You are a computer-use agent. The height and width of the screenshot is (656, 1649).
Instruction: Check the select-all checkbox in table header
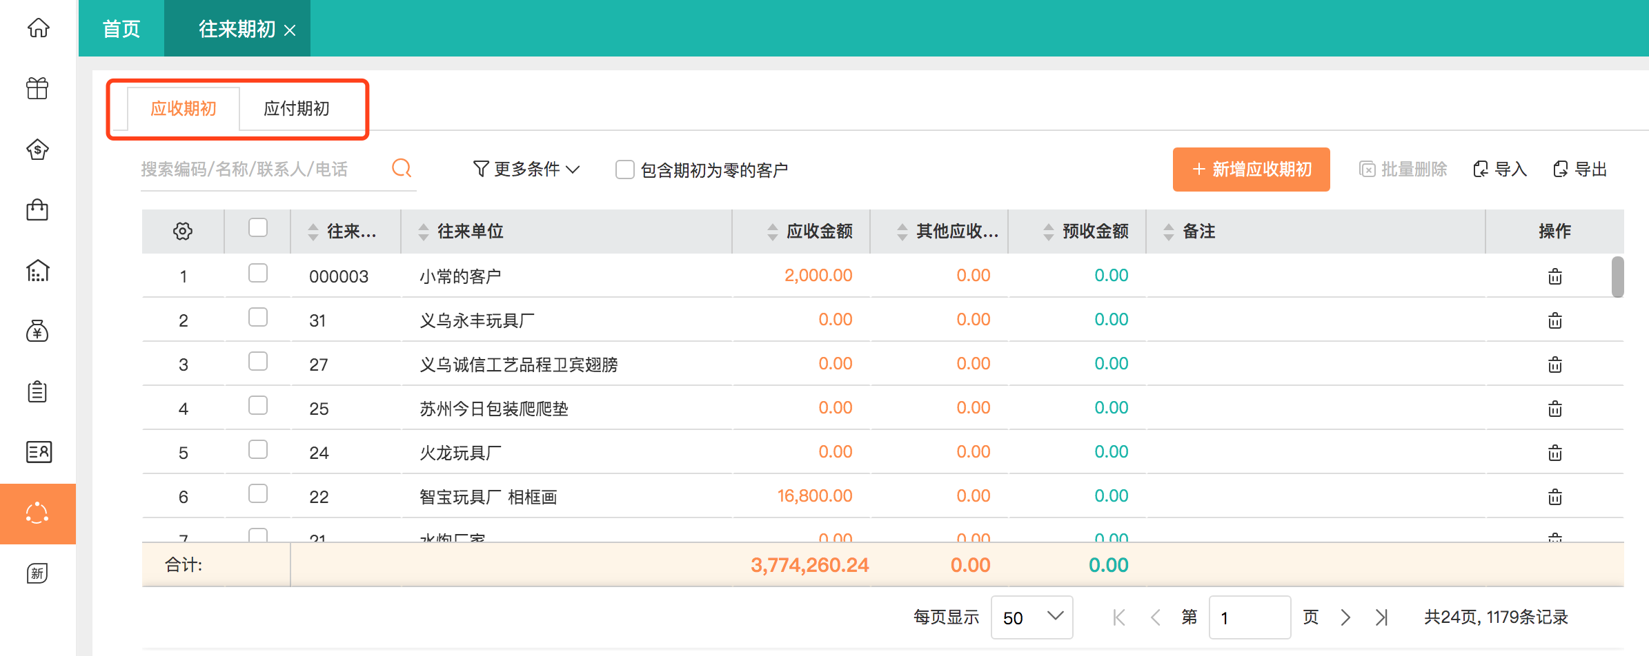(258, 225)
